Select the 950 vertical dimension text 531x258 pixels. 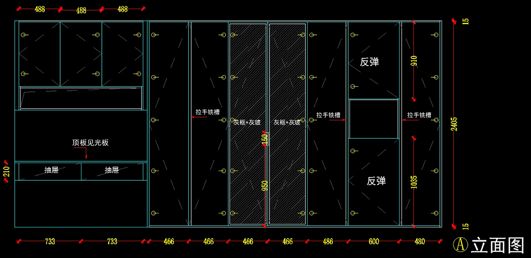[265, 186]
